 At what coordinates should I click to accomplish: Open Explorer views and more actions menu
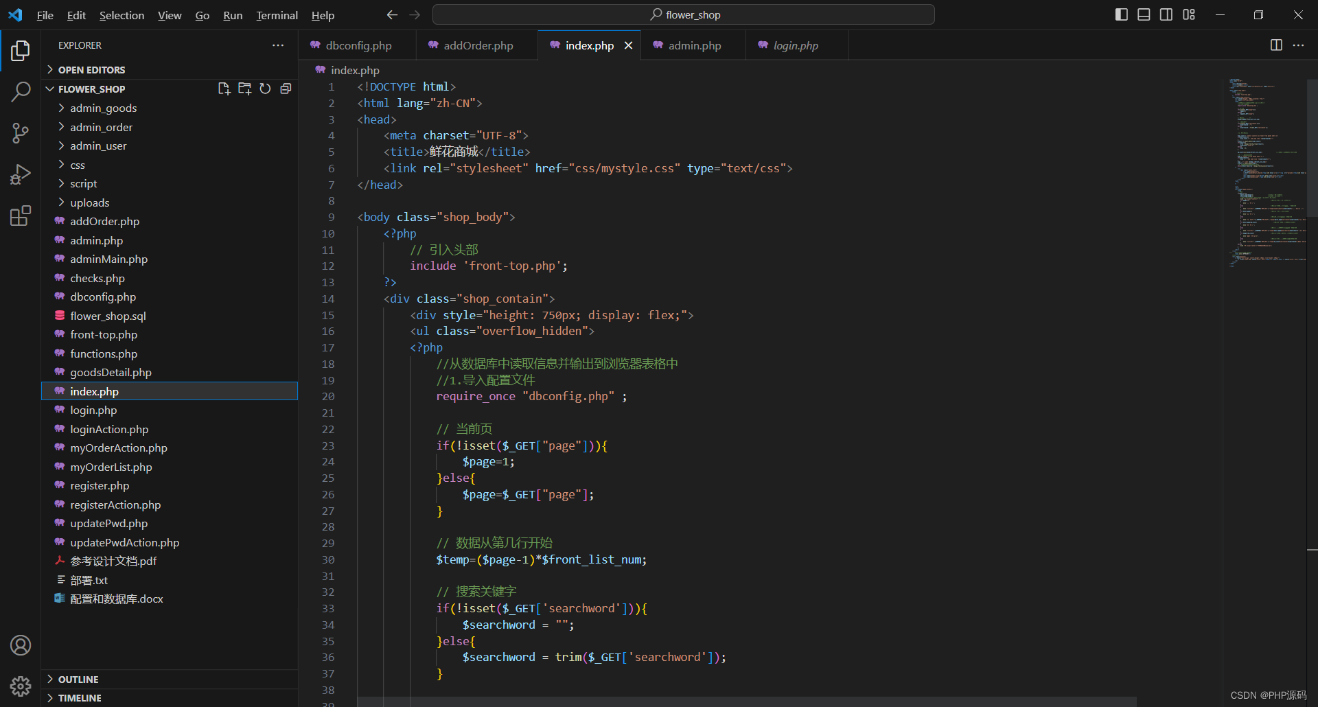[278, 45]
